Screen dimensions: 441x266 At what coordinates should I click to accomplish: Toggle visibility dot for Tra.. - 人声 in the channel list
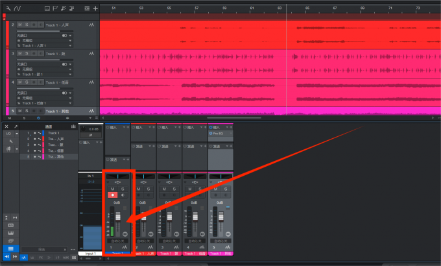35,139
